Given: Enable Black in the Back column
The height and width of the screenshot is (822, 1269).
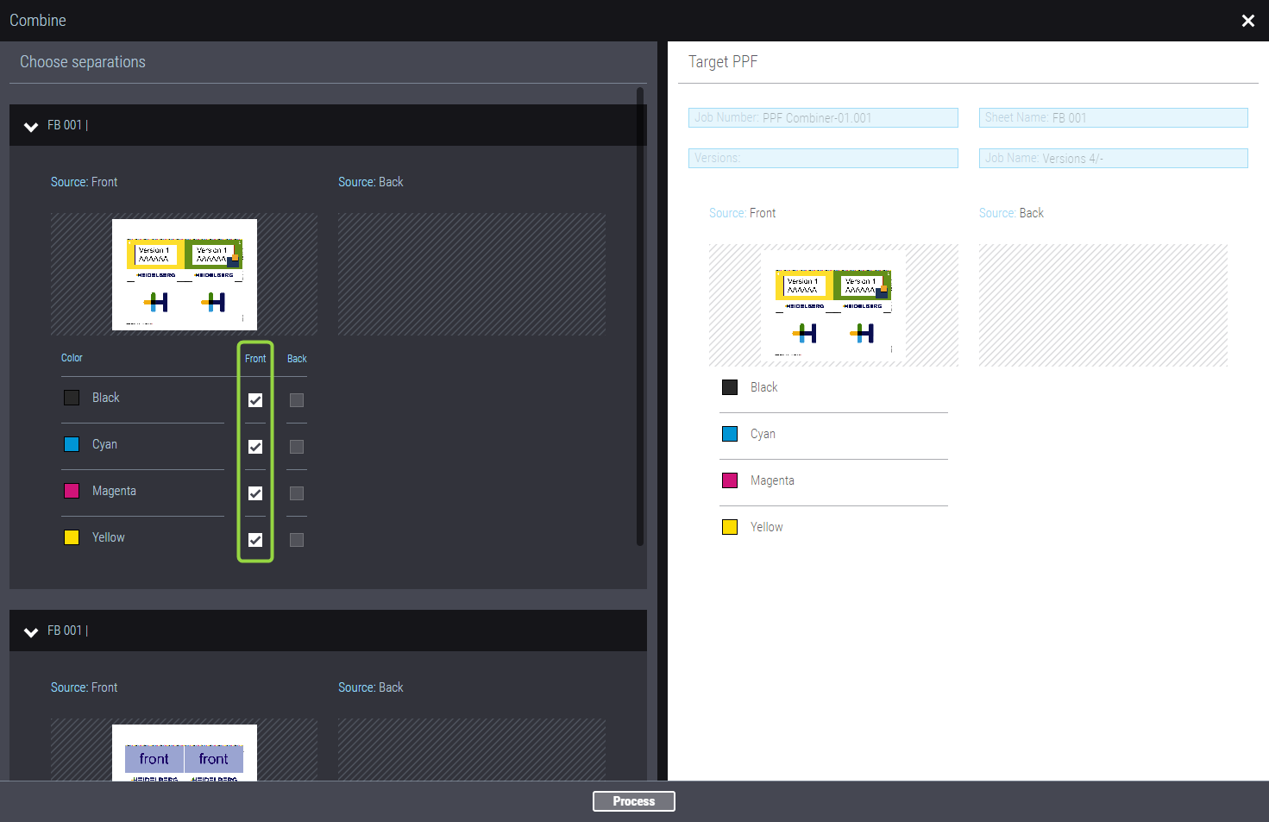Looking at the screenshot, I should [297, 400].
